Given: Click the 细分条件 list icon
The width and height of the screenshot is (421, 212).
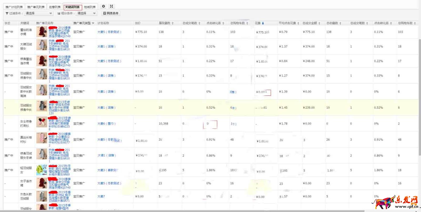Looking at the screenshot, I should pos(59,13).
